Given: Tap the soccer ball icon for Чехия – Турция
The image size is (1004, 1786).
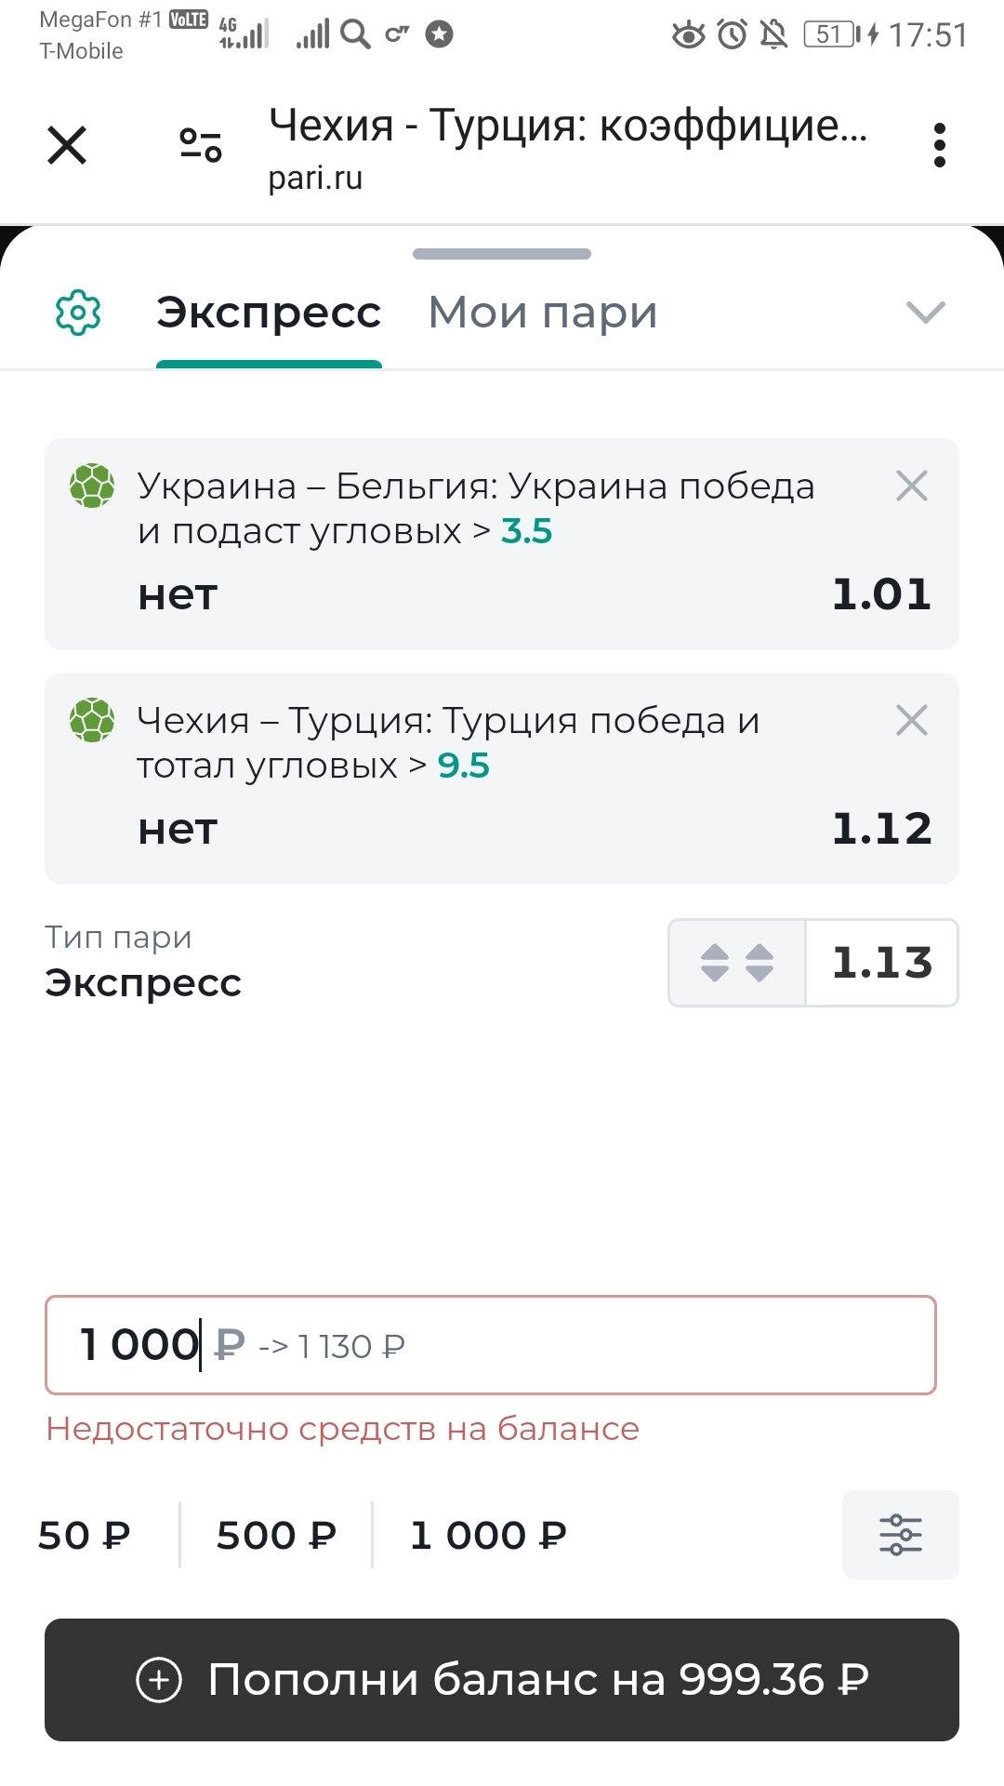Looking at the screenshot, I should 92,720.
